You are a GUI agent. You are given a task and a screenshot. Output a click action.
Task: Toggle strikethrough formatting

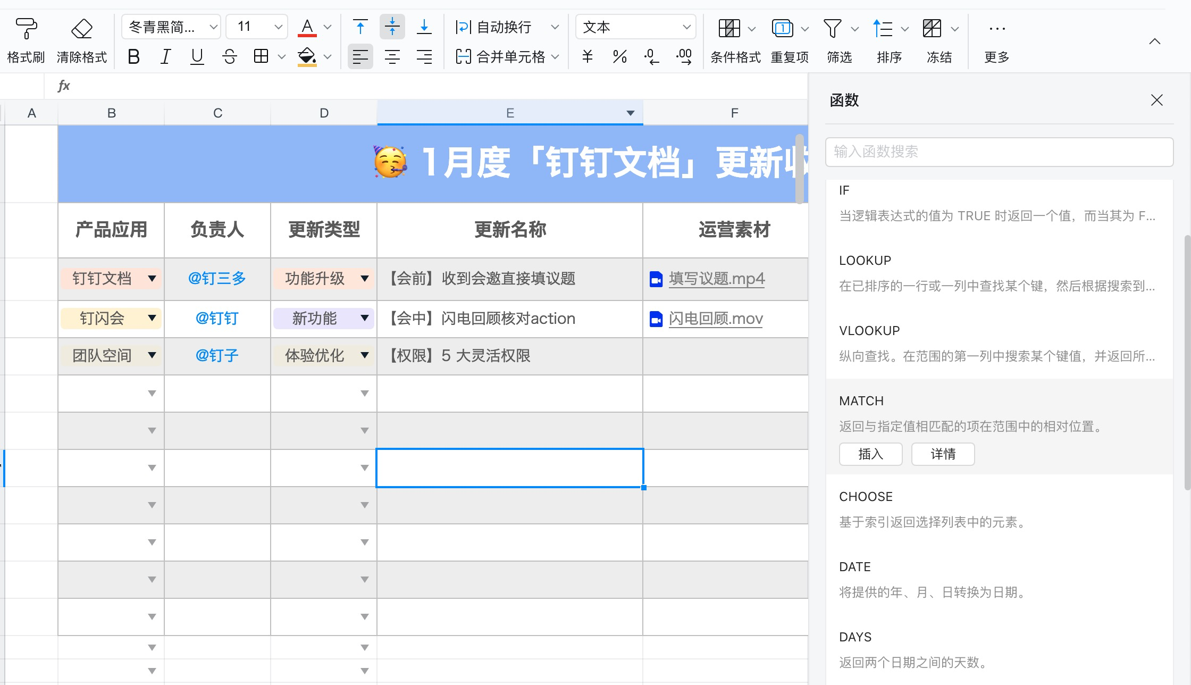230,56
